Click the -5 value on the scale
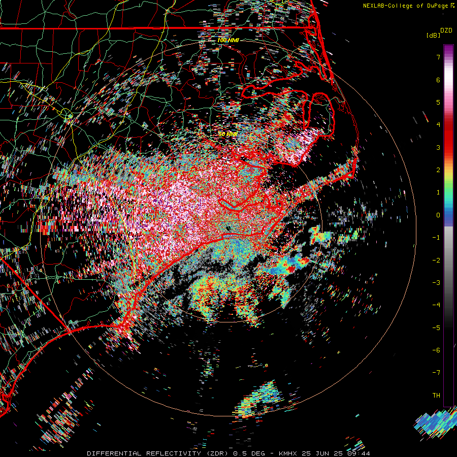Image resolution: width=457 pixels, height=457 pixels. pyautogui.click(x=436, y=328)
